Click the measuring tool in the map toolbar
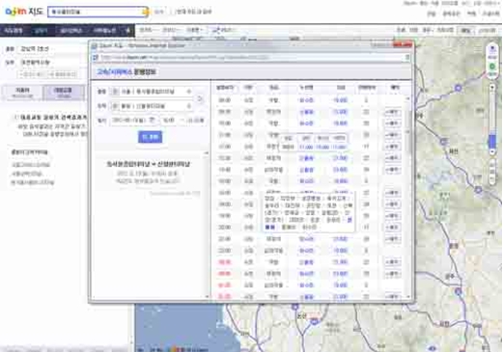Viewport: 503px width, 352px height. coord(224,30)
